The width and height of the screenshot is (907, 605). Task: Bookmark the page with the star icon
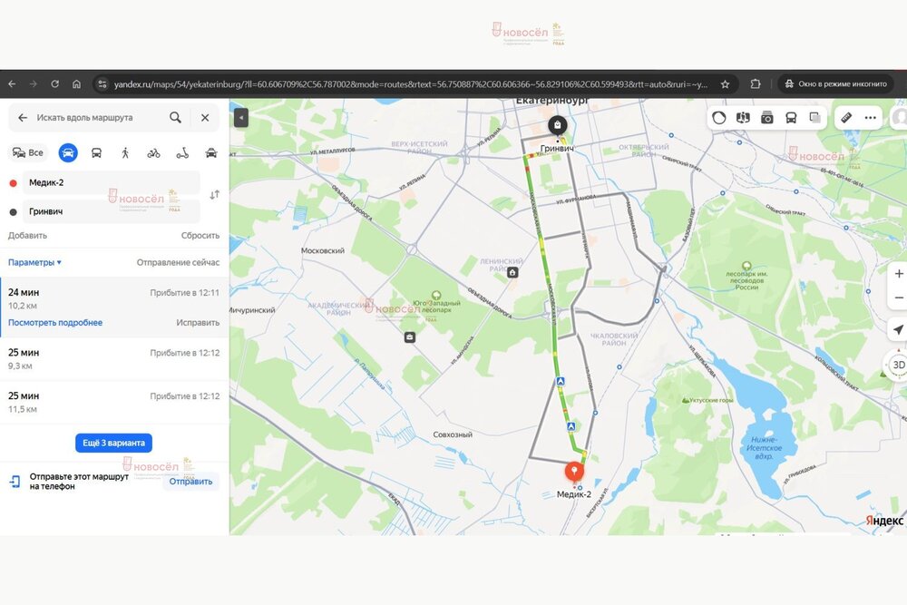point(725,83)
